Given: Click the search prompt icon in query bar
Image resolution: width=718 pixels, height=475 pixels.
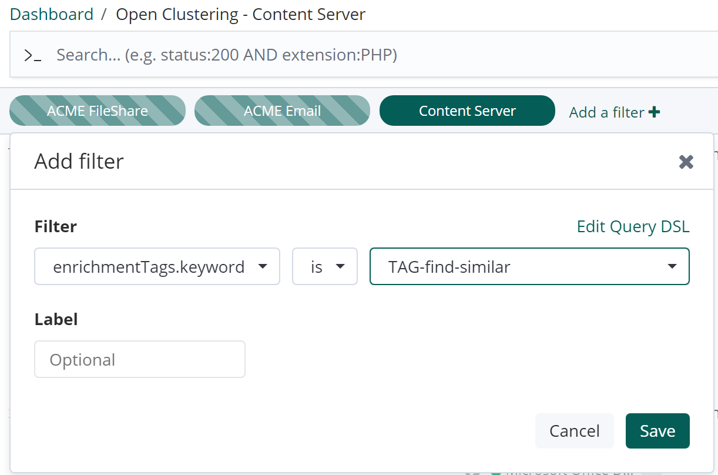Looking at the screenshot, I should coord(32,56).
